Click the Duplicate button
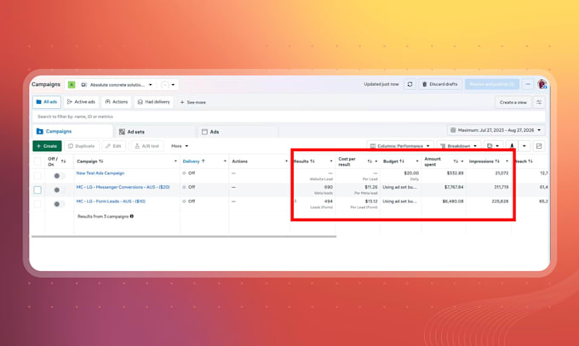 click(82, 146)
